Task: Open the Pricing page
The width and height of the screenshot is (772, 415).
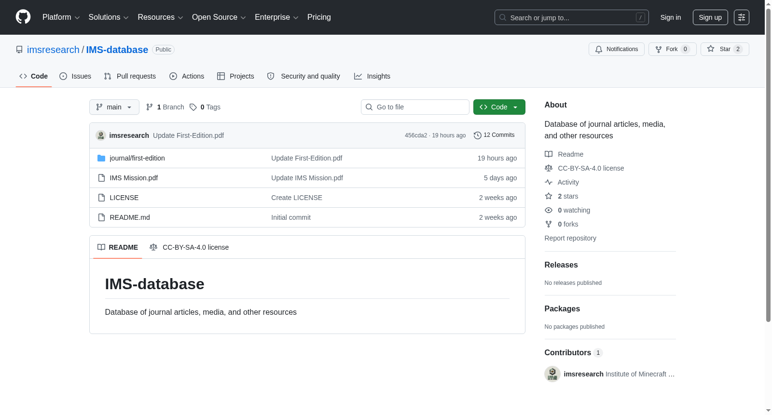Action: 319,17
